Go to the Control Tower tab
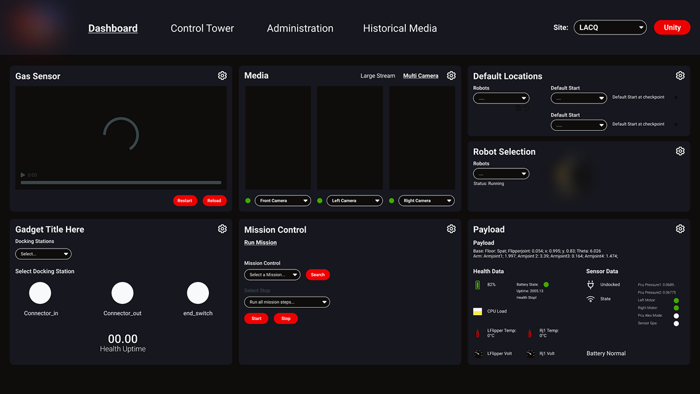700x394 pixels. (x=202, y=28)
